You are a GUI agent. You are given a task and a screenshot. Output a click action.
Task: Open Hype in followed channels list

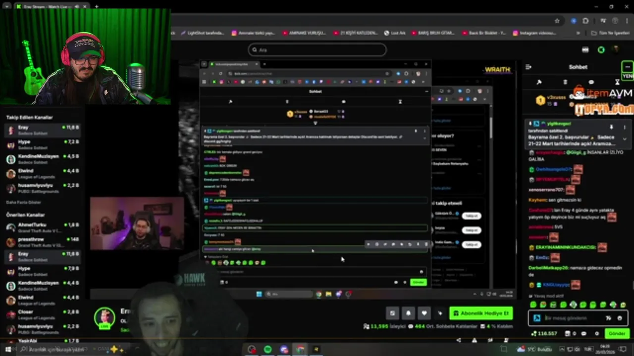tap(42, 144)
